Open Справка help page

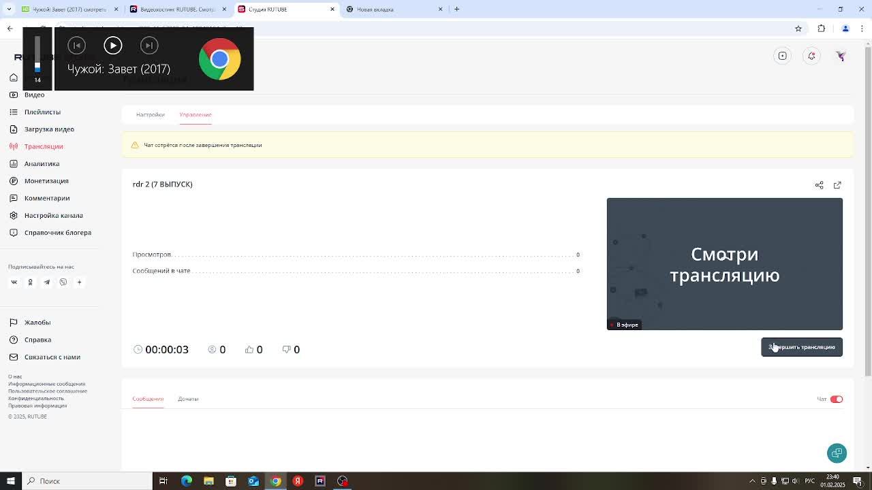click(37, 340)
